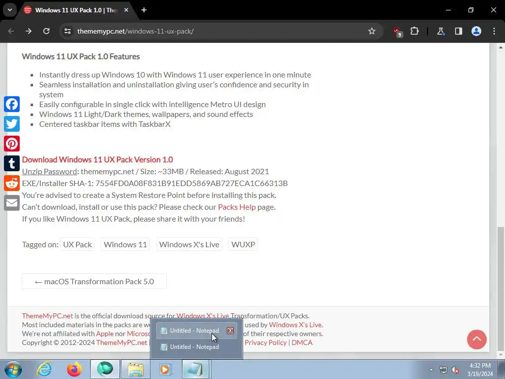Share page via Facebook icon
The width and height of the screenshot is (505, 379).
[12, 104]
